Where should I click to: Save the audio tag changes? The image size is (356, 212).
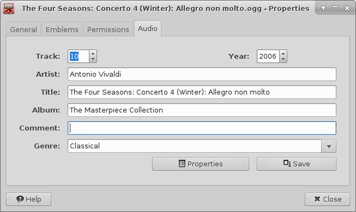click(297, 164)
